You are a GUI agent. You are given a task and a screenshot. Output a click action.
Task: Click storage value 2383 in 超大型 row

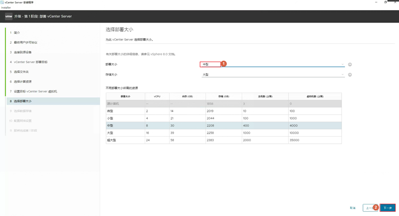[x=210, y=140]
